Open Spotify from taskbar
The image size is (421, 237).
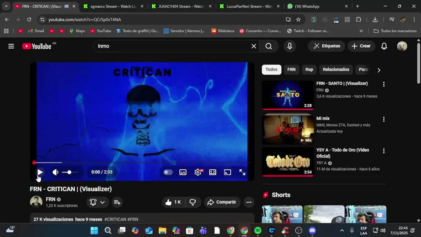[x=258, y=230]
